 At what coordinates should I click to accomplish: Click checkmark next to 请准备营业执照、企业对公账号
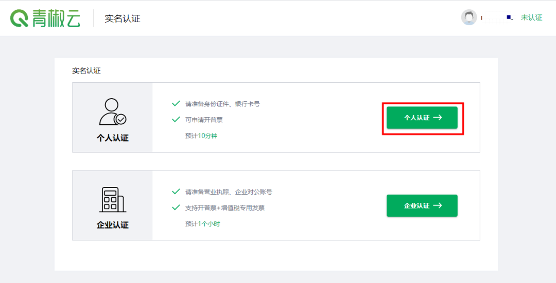pyautogui.click(x=176, y=192)
